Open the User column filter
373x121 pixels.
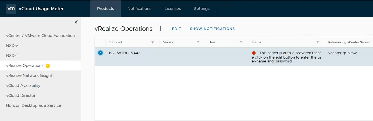[241, 42]
